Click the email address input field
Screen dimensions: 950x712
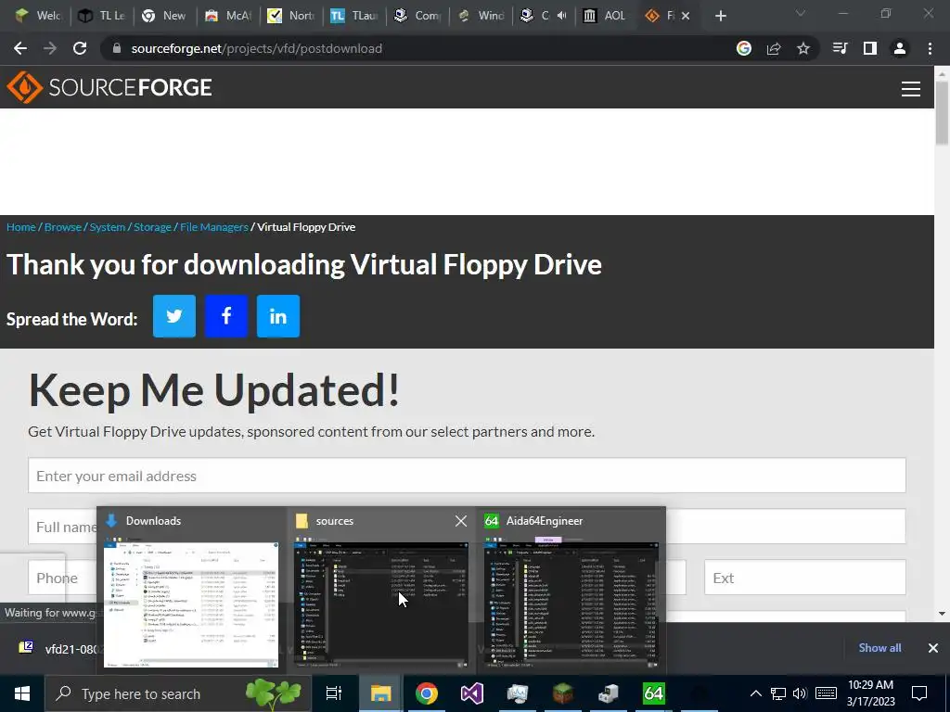(467, 476)
